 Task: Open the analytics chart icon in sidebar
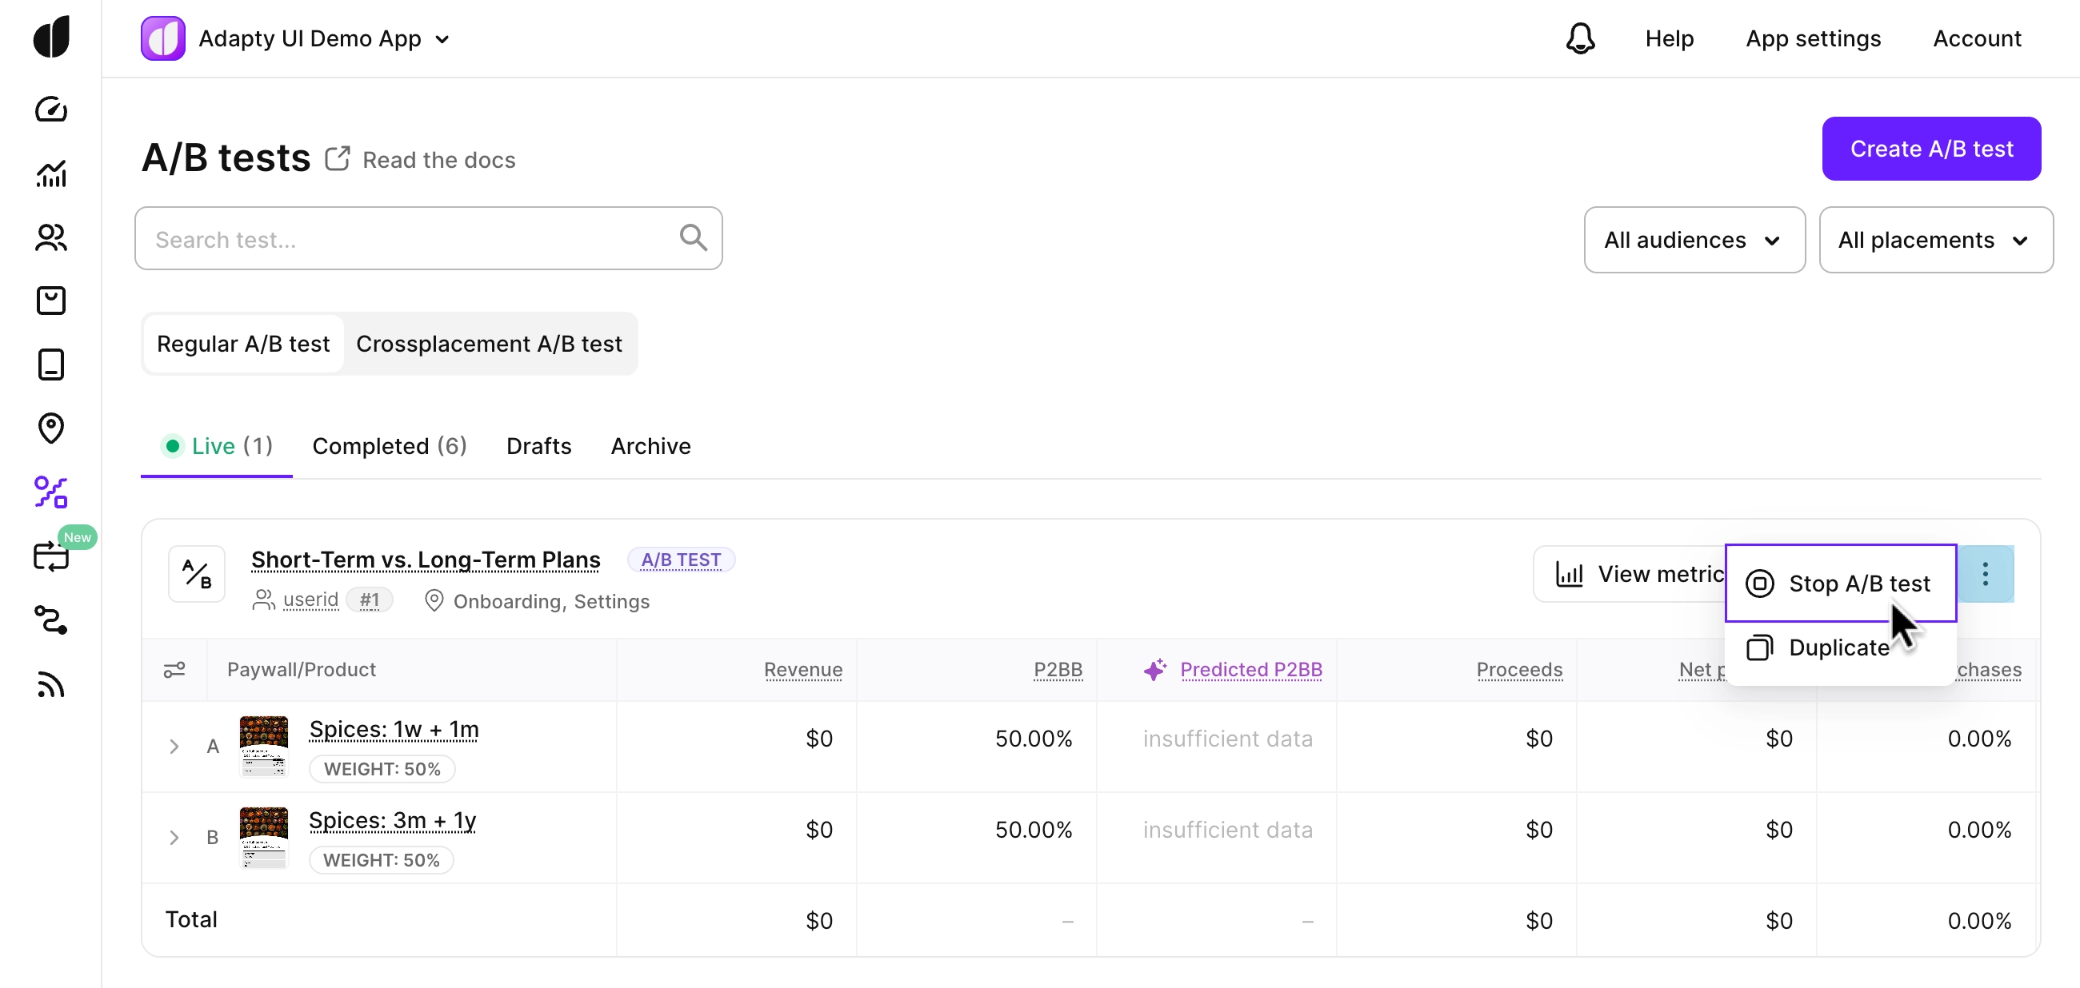[x=51, y=173]
